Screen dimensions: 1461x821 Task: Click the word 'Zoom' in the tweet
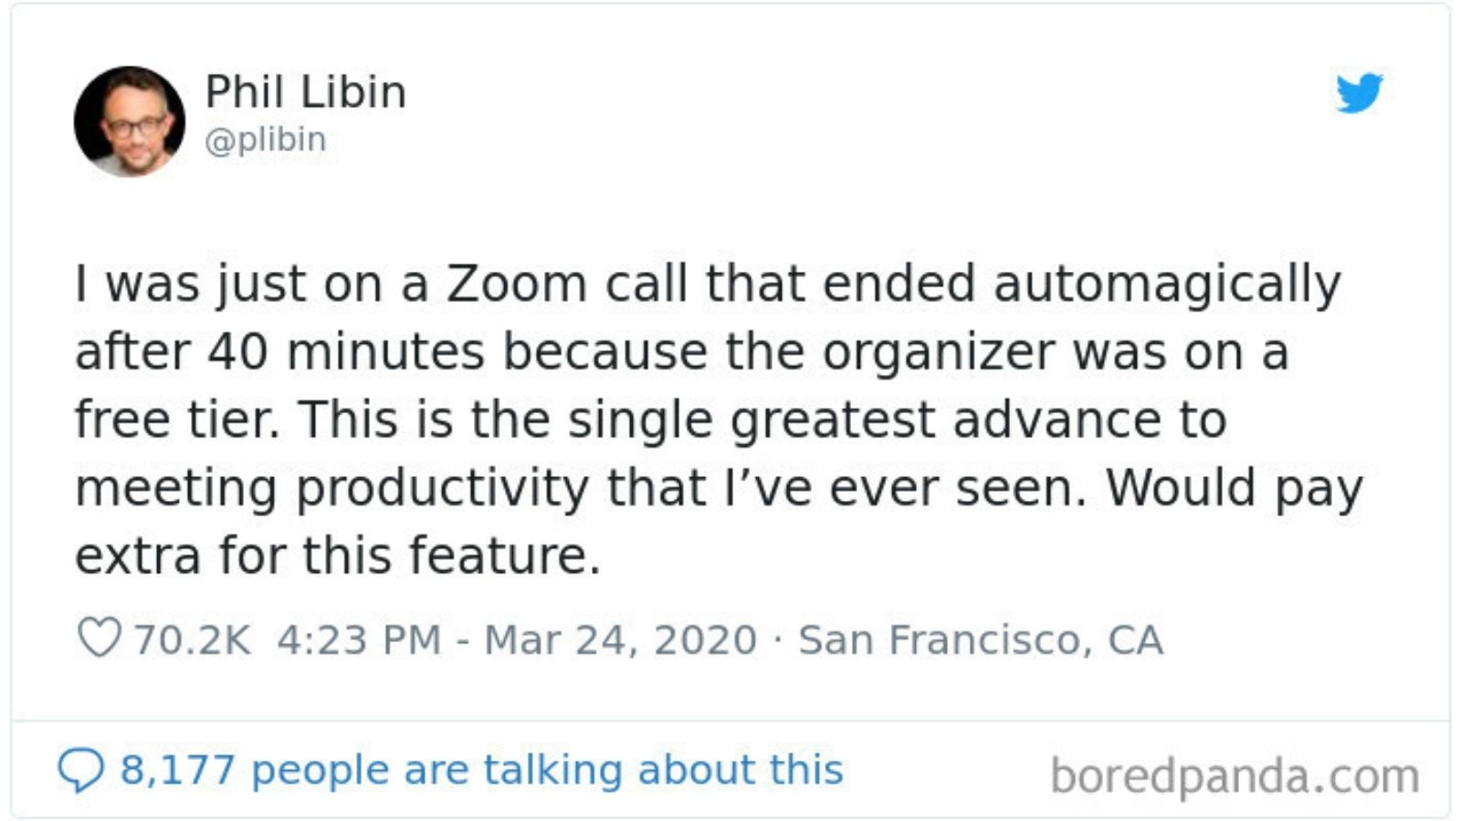pos(516,284)
